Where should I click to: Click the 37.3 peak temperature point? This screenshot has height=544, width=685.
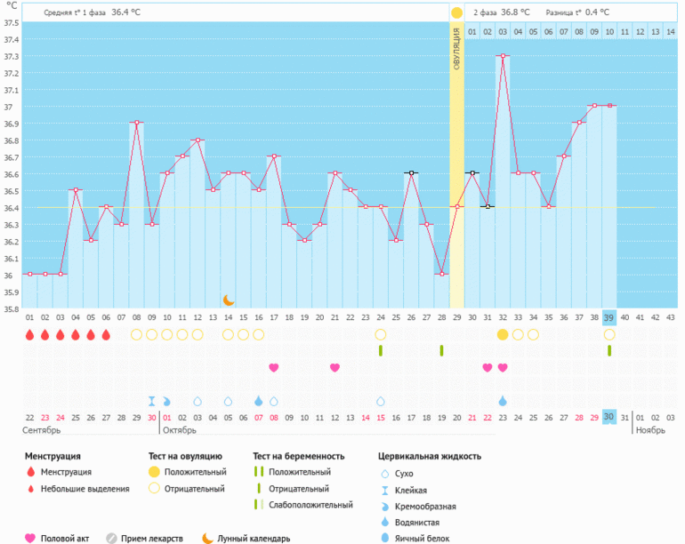click(x=503, y=56)
